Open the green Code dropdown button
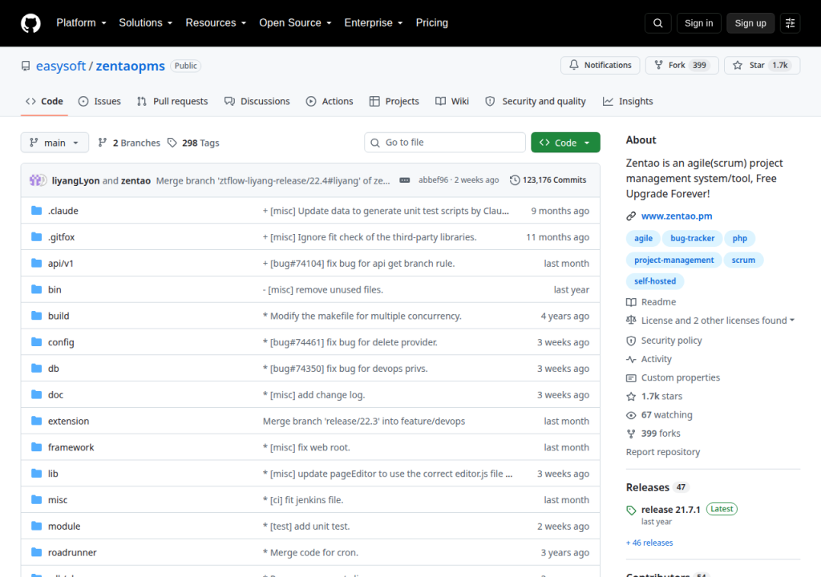This screenshot has width=821, height=577. click(565, 143)
